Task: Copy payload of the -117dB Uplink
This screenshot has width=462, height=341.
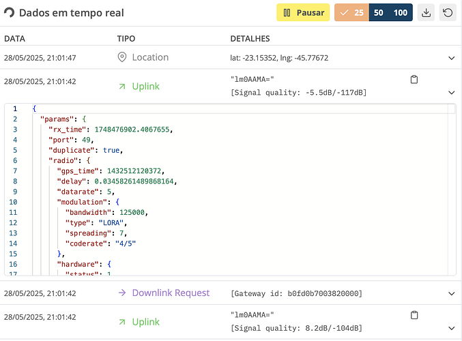Action: 414,80
